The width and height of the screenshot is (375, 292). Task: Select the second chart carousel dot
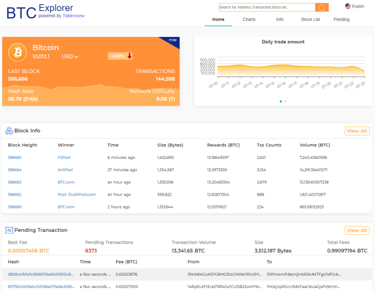pyautogui.click(x=285, y=102)
